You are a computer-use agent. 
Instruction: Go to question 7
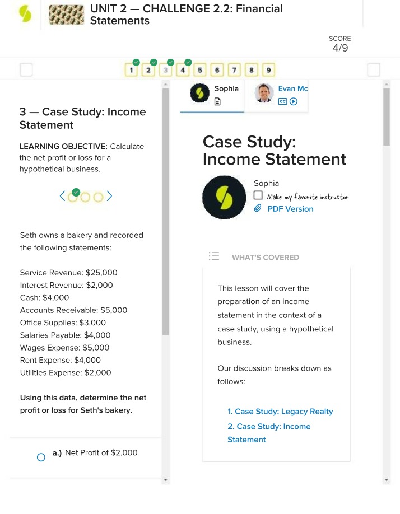(234, 70)
